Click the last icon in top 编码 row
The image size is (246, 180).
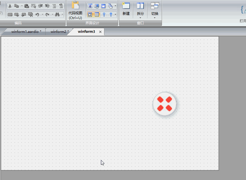tap(61, 6)
